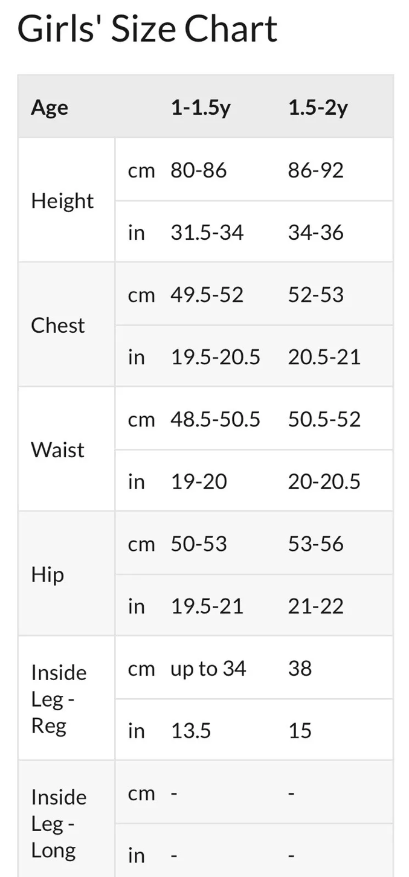The height and width of the screenshot is (877, 409).
Task: Click the Hip row label
Action: point(47,574)
